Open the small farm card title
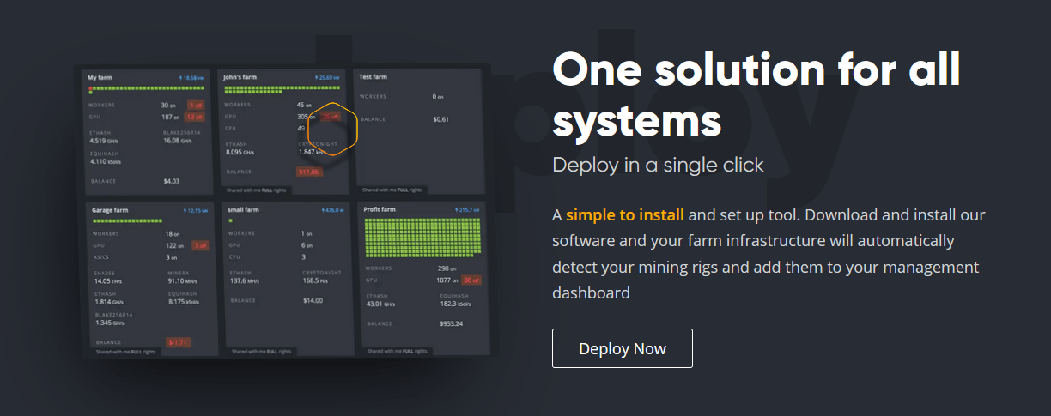1051x416 pixels. click(243, 209)
